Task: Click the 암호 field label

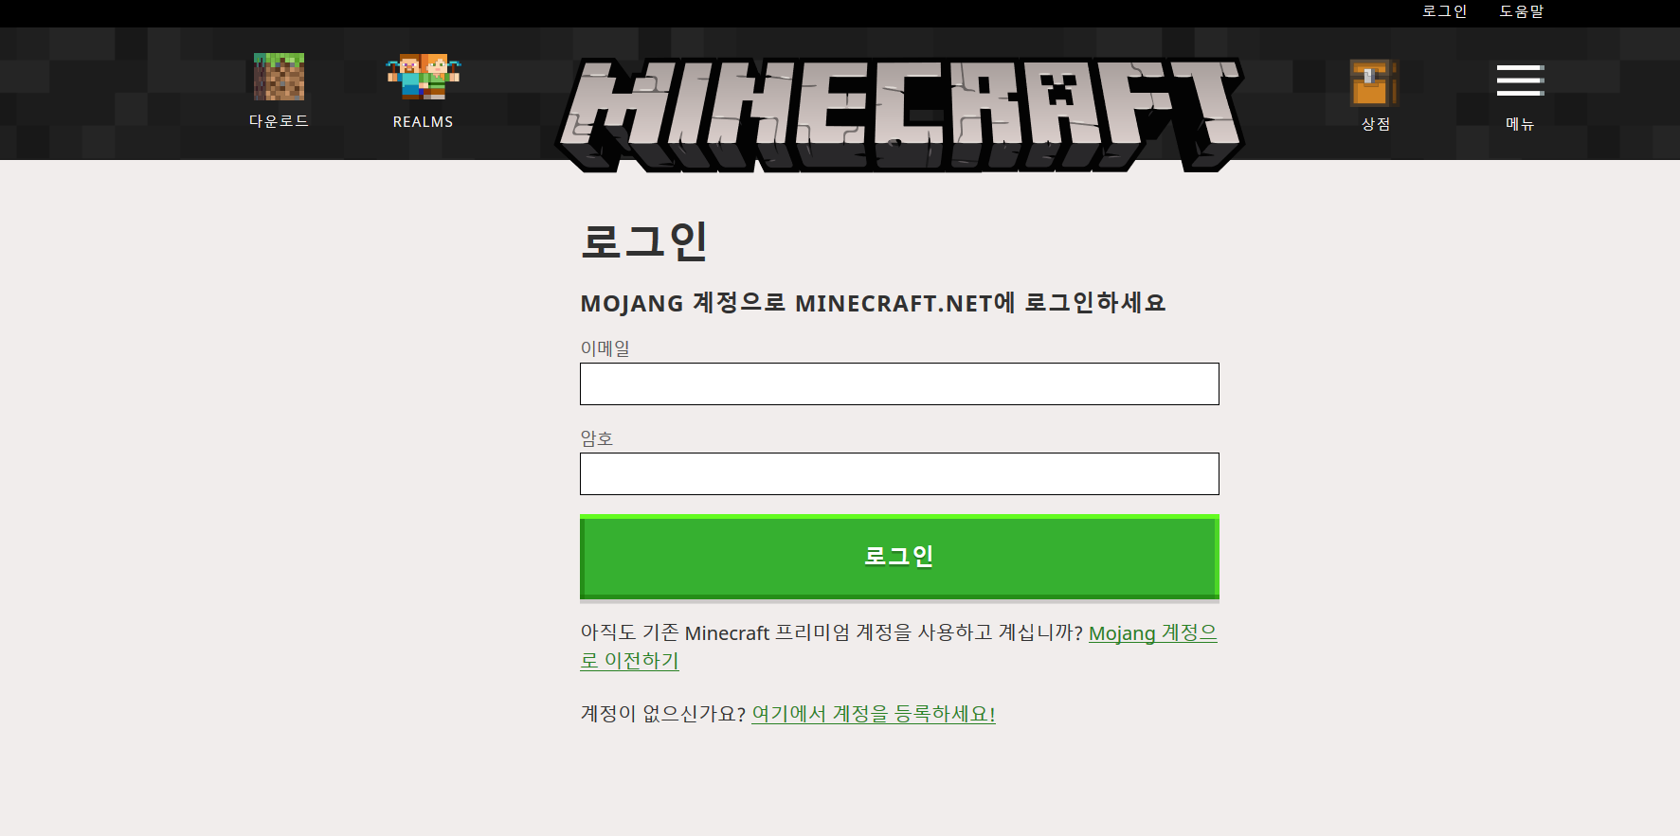Action: (x=597, y=438)
